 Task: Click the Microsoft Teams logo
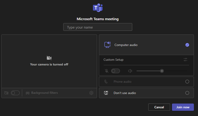[98, 8]
